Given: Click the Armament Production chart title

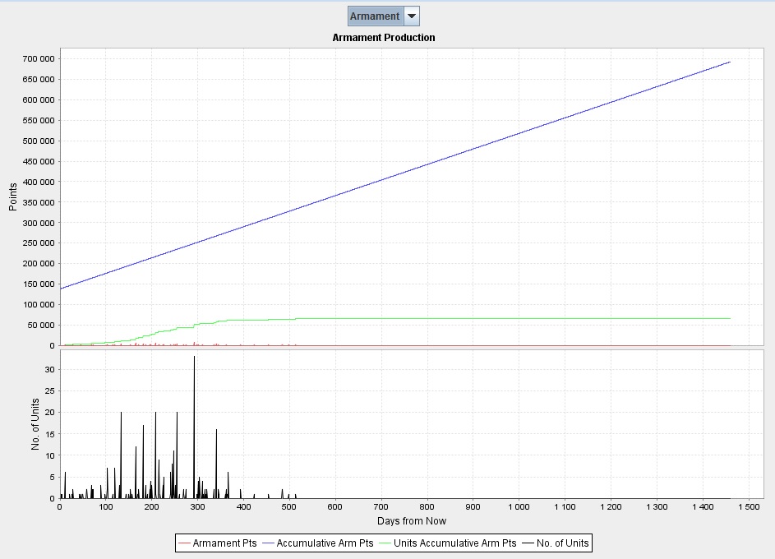Looking at the screenshot, I should tap(384, 38).
